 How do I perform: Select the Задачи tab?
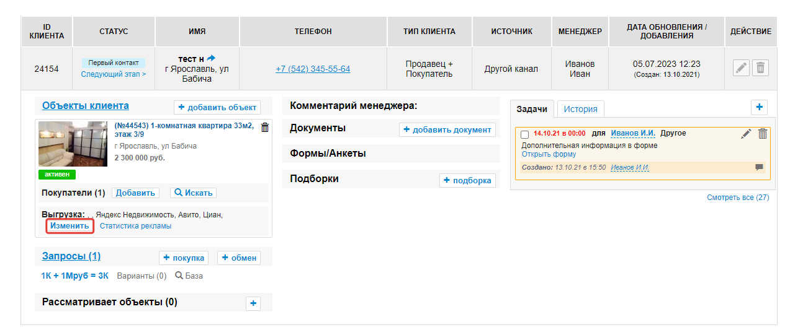[x=532, y=109]
